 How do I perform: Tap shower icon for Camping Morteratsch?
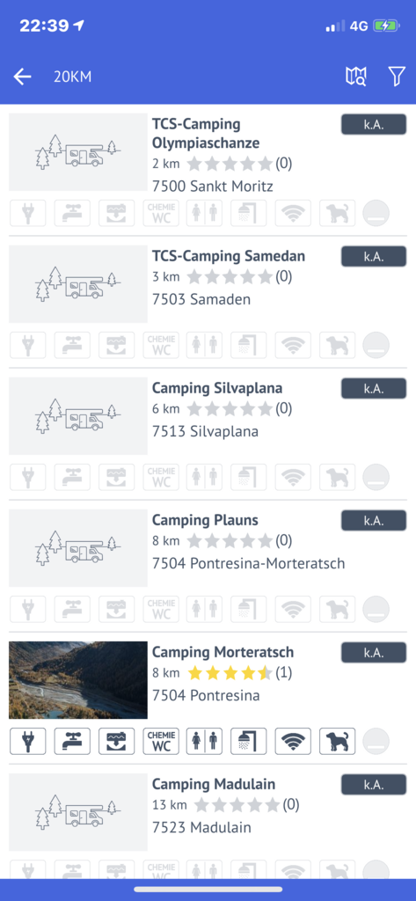249,741
